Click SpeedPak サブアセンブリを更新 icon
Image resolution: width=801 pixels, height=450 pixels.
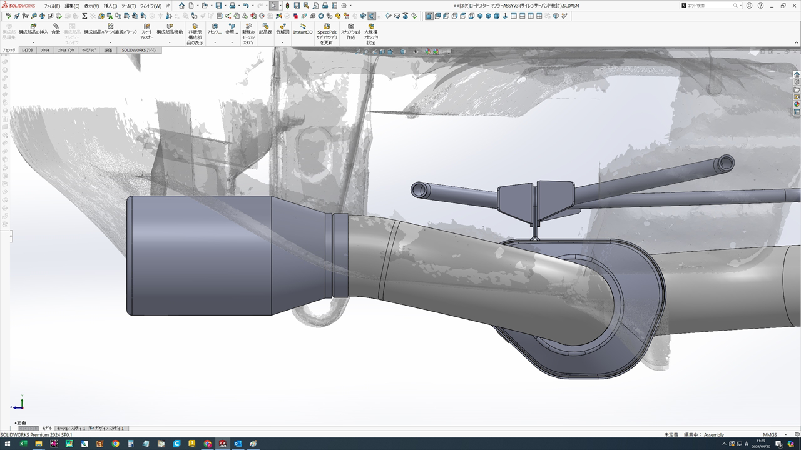coord(326,34)
